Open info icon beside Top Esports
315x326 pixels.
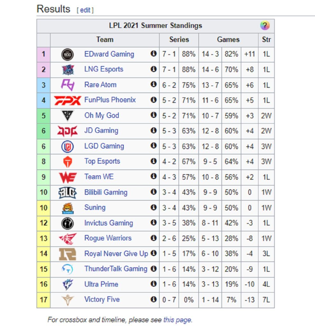tap(154, 161)
